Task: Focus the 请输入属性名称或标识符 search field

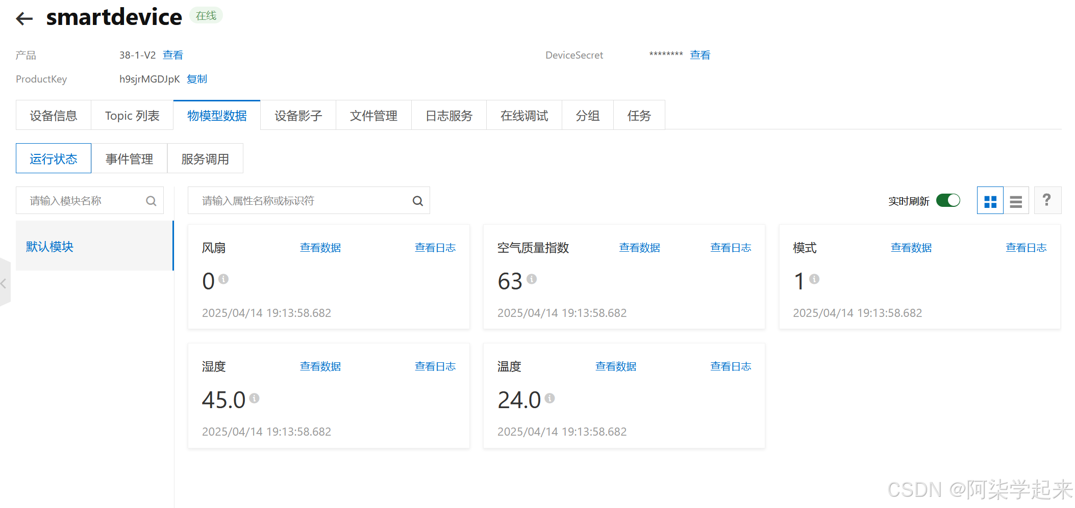Action: coord(309,201)
